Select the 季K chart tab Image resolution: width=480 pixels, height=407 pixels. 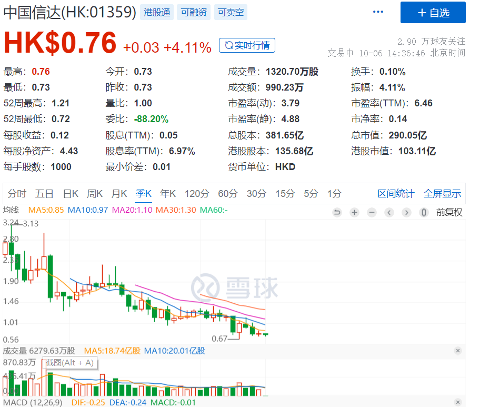click(144, 194)
